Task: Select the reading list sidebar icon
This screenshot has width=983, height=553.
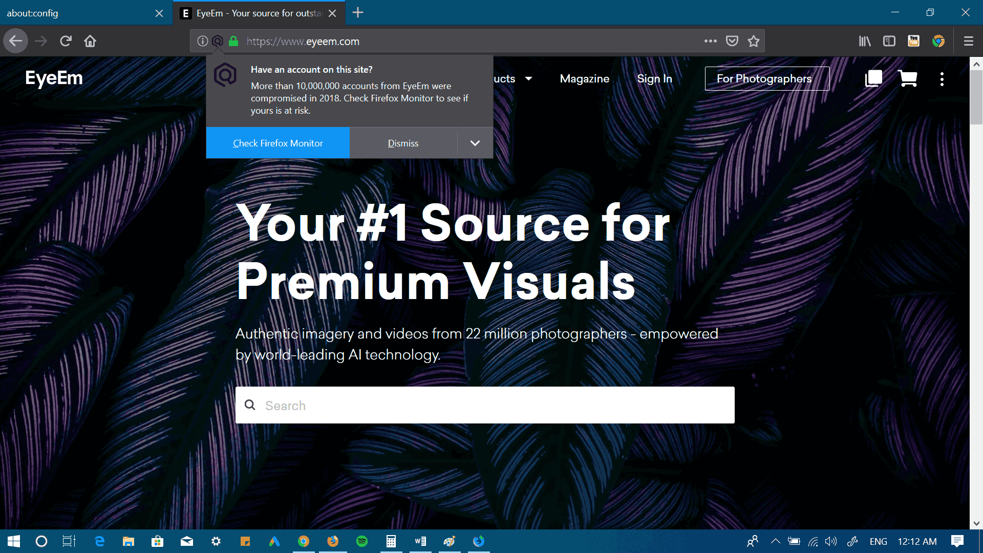Action: click(889, 40)
